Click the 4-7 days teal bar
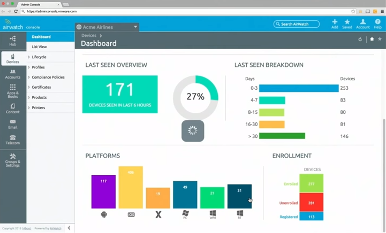 pyautogui.click(x=272, y=100)
